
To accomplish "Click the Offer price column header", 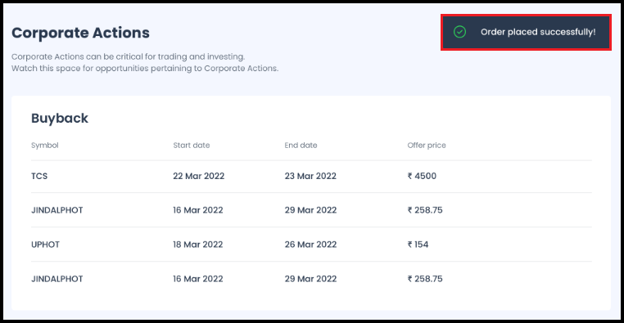I will click(x=427, y=146).
